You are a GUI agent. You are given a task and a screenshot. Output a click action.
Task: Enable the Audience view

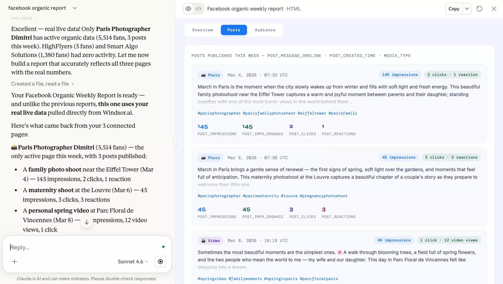(265, 30)
